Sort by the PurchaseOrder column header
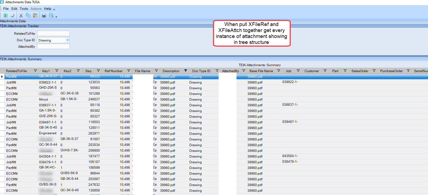Image resolution: width=428 pixels, height=195 pixels. point(391,71)
